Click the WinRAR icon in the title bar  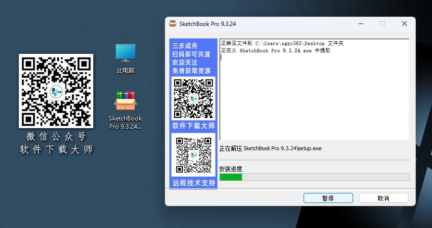tap(173, 24)
